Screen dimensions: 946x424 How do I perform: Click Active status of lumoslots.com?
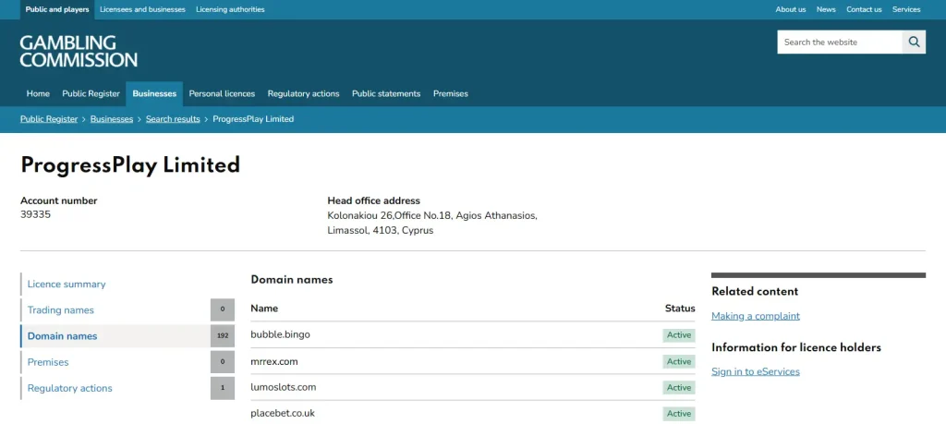point(679,388)
